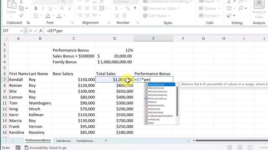The image size is (268, 150).
Task: Open the Currency number format dropdown
Action: coord(137,2)
